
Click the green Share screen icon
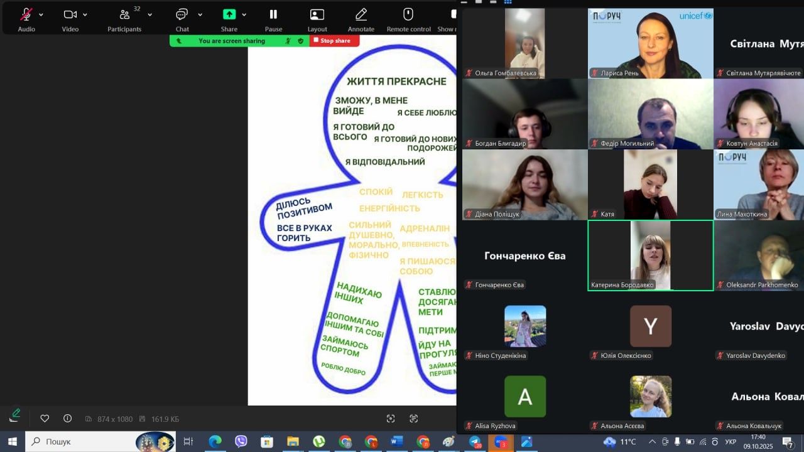coord(229,14)
